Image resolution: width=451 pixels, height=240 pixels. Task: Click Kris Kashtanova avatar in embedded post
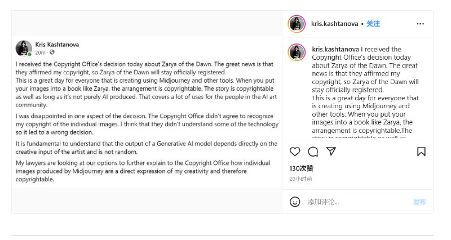[x=24, y=48]
